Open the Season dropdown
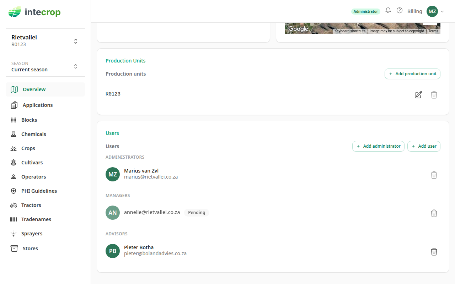Viewport: 455px width, 284px height. [45, 67]
